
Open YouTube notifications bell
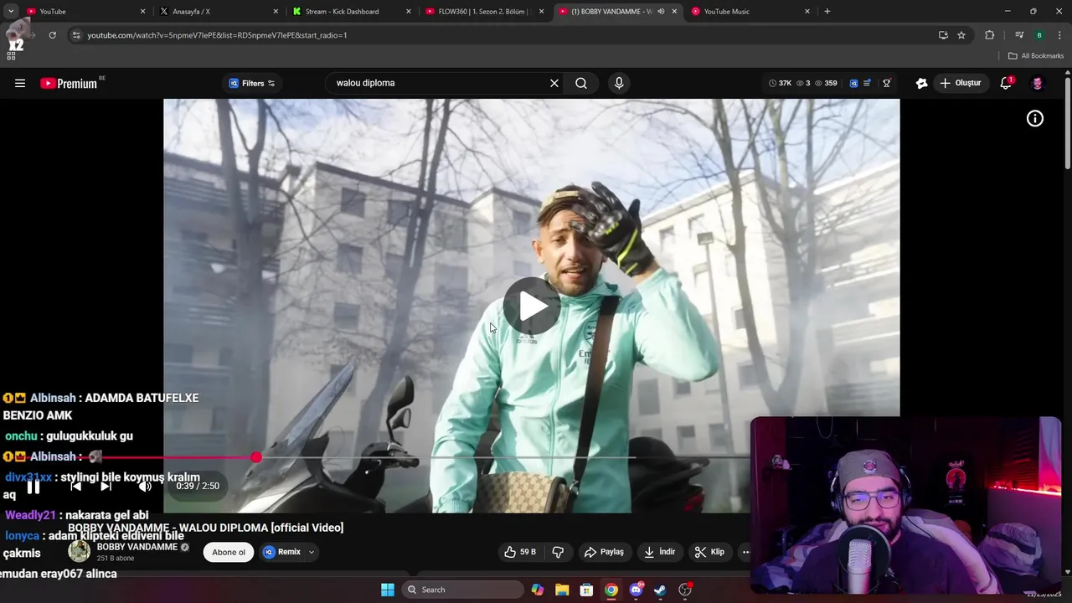(x=1006, y=83)
